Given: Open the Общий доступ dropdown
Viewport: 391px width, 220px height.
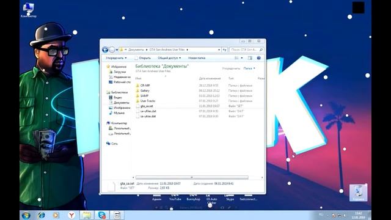Looking at the screenshot, I should click(169, 58).
